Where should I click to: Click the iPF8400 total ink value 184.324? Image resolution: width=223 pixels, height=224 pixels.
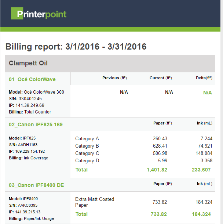202,214
